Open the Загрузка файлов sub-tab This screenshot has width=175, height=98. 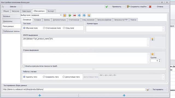(x=104, y=20)
